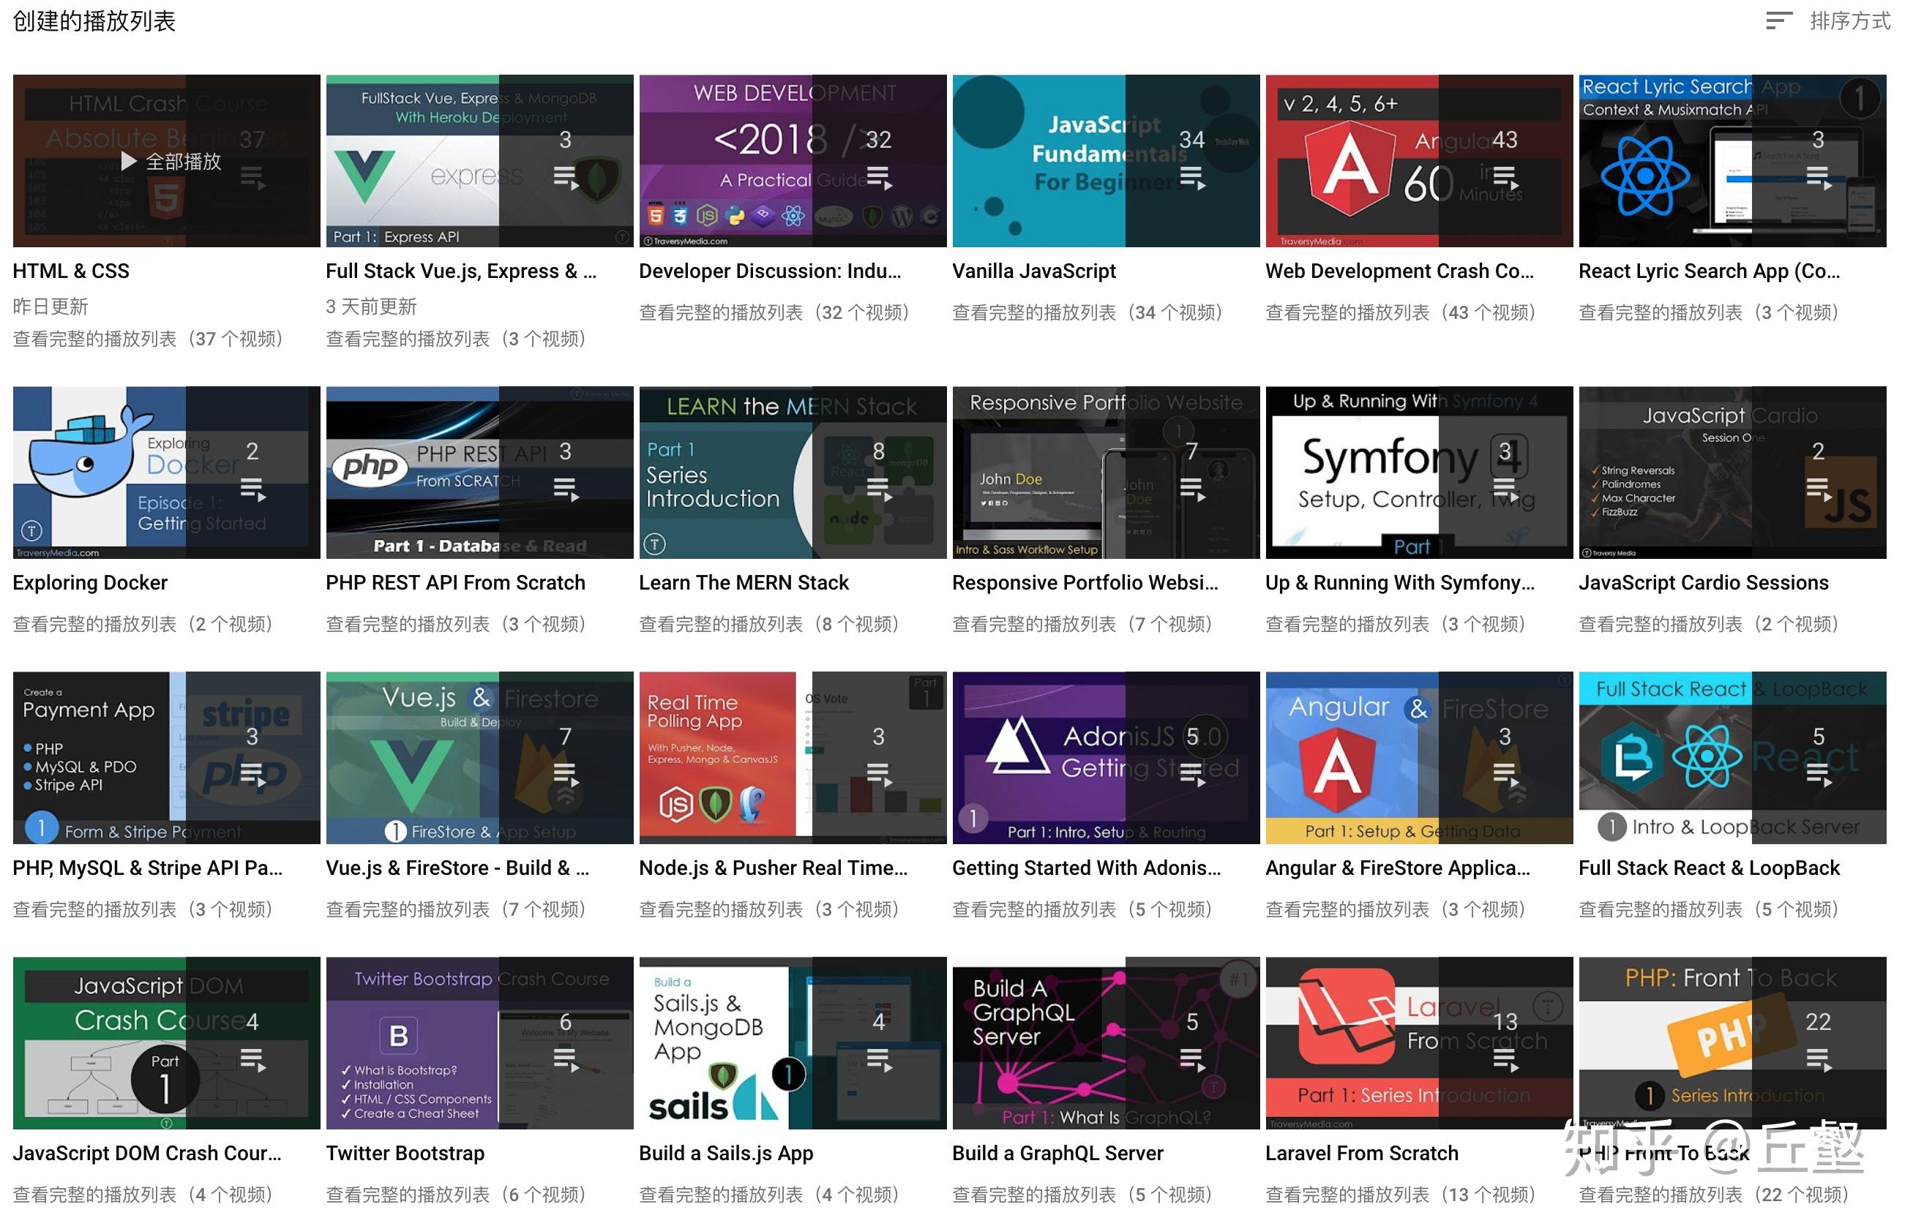
Task: Click playlist icon on Angular Crash Course thumbnail
Action: (x=1505, y=178)
